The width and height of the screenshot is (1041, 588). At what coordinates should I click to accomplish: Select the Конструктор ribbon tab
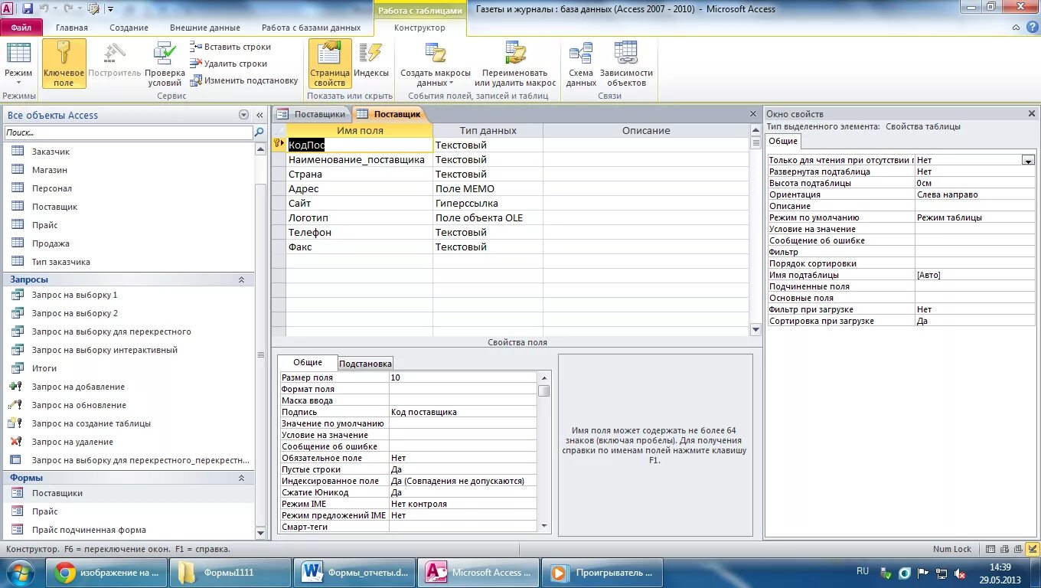tap(419, 28)
